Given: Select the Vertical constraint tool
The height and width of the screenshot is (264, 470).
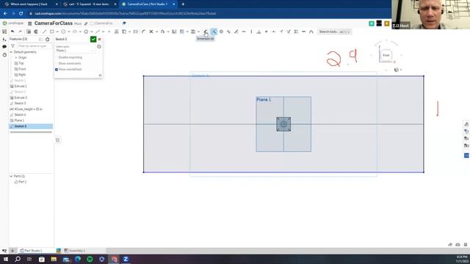Looking at the screenshot, I should click(251, 32).
